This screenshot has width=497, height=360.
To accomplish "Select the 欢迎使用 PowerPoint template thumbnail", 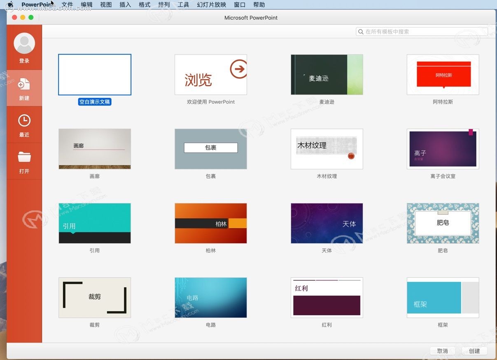I will click(x=211, y=74).
